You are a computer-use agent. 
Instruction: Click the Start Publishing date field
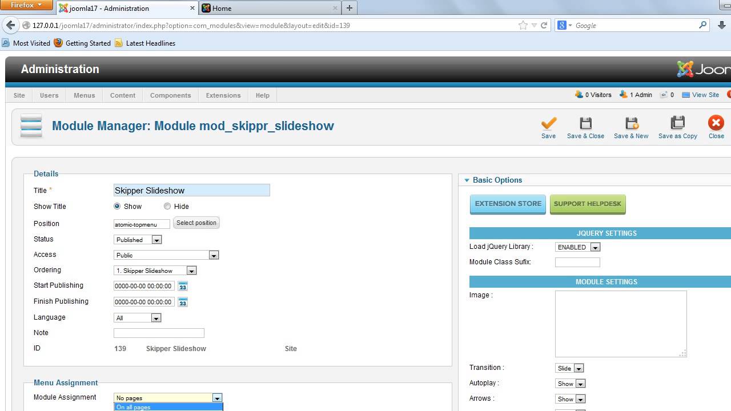pos(144,286)
